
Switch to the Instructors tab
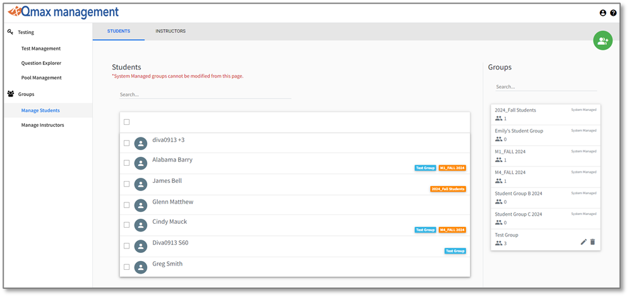point(171,32)
